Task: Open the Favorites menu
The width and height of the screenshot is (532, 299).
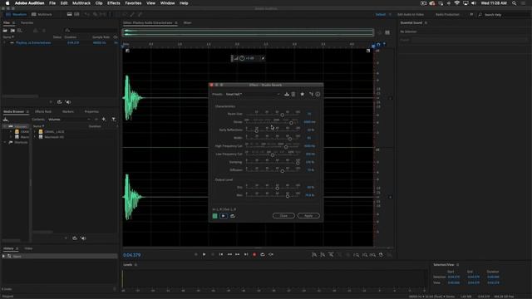Action: tap(133, 3)
